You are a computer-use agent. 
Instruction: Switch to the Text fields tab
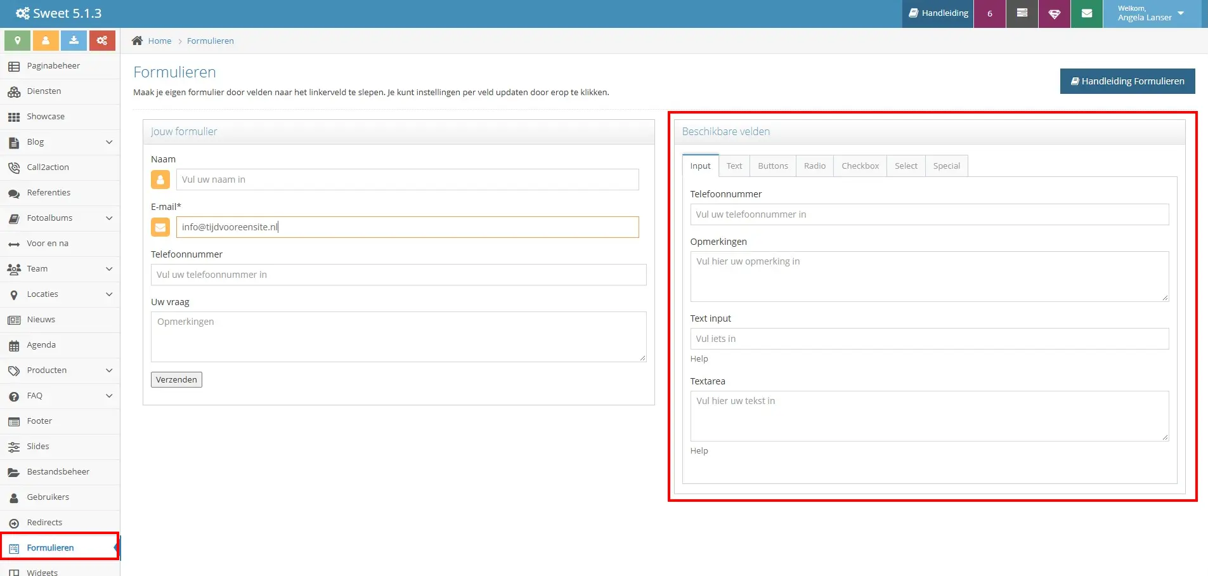pyautogui.click(x=734, y=166)
